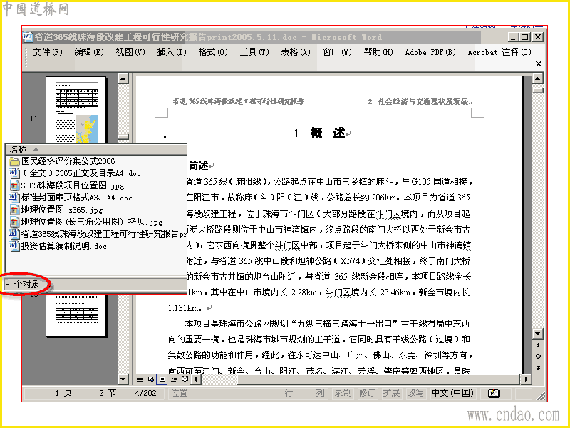Screen dimensions: 570x428
Task: Click the select browse object circle button
Action: coord(538,356)
